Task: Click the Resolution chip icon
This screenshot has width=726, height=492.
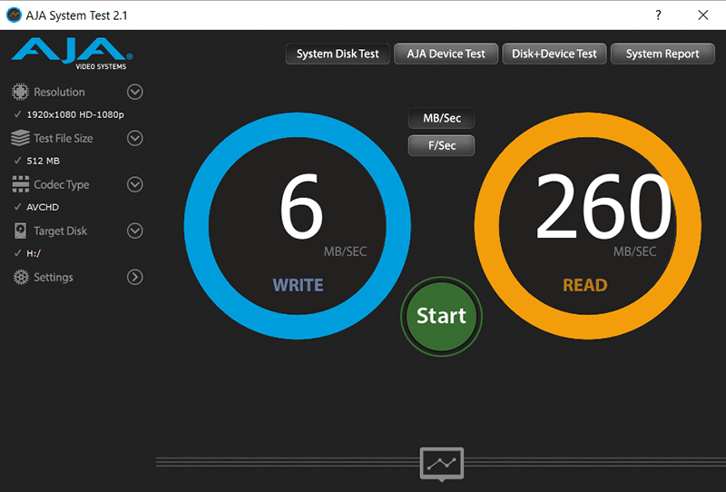Action: coord(20,92)
